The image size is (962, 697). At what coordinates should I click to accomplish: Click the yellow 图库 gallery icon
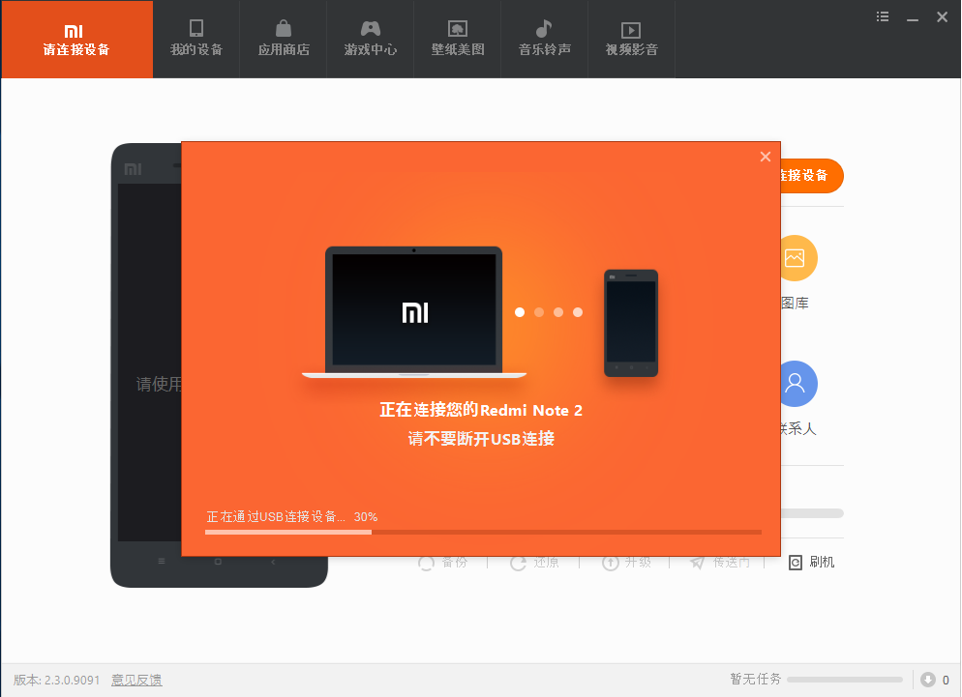pos(796,258)
